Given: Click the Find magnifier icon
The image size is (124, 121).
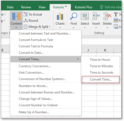Looking at the screenshot, I should coord(73,16).
